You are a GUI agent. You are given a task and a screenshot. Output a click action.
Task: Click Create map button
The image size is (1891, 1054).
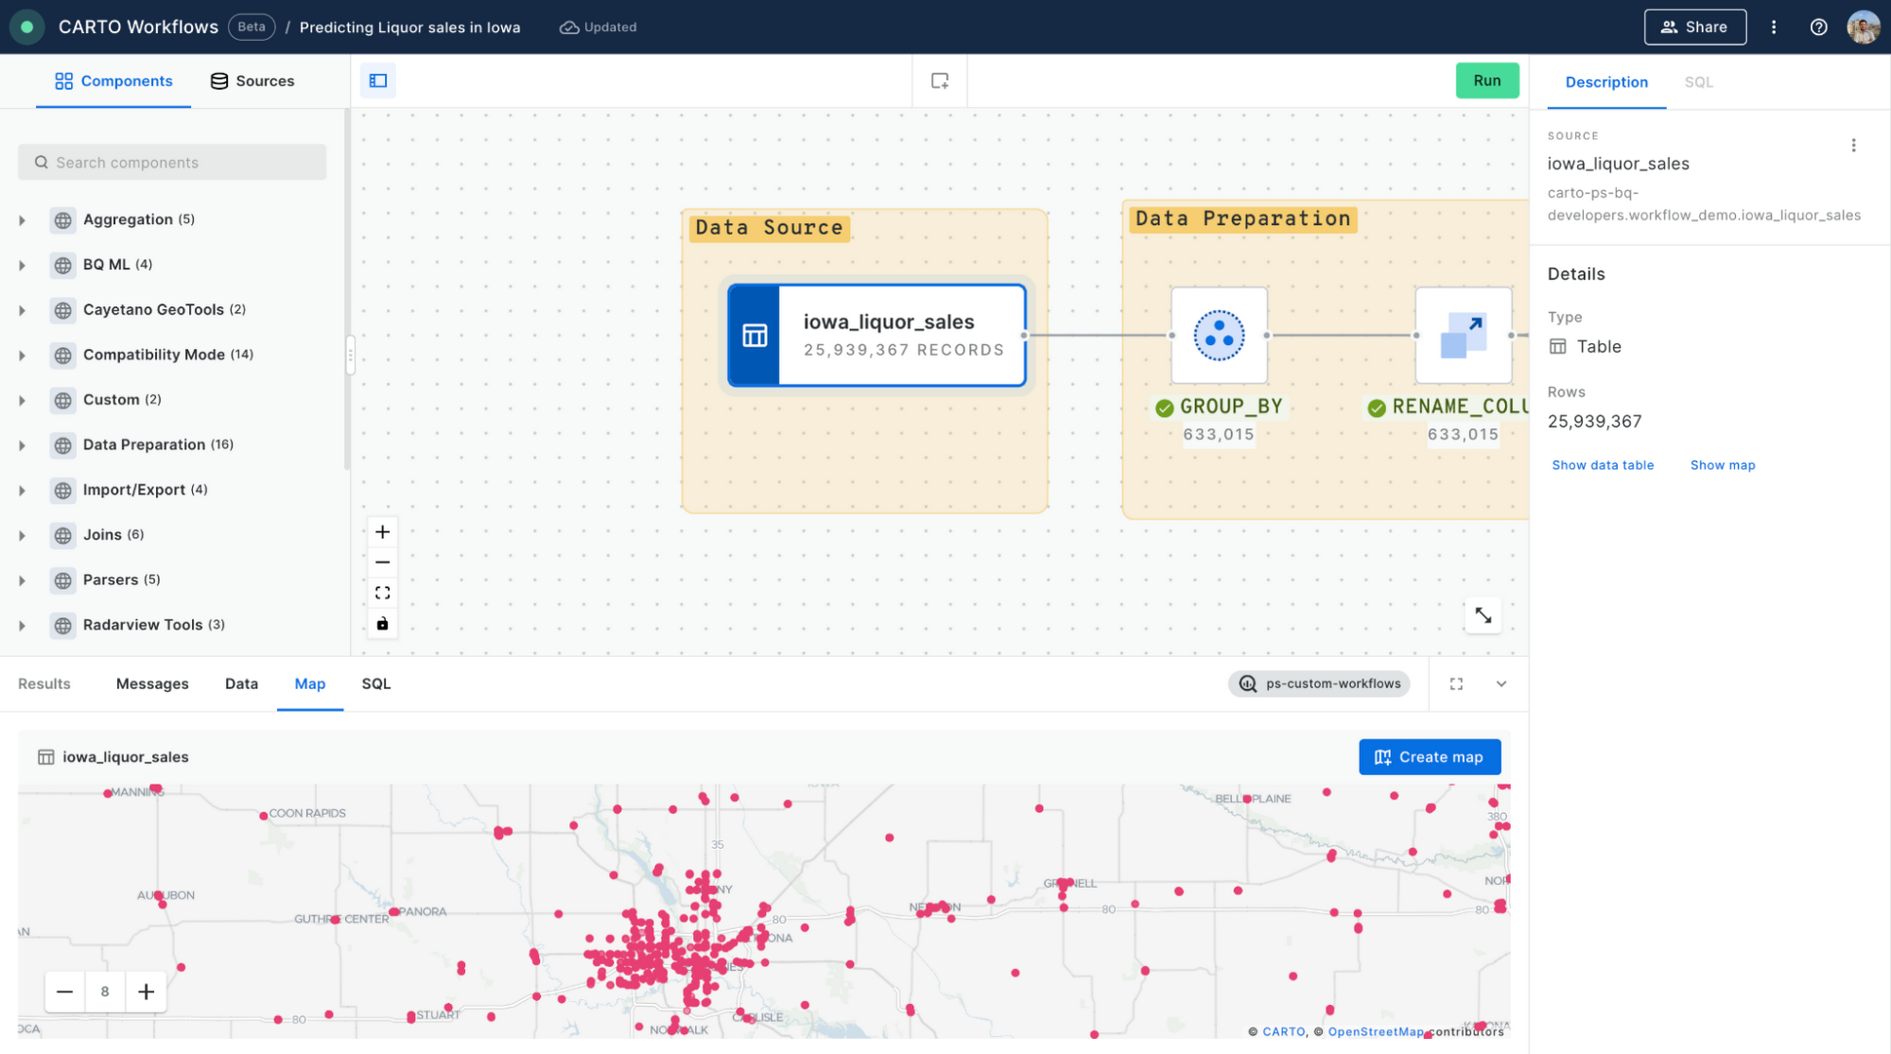[x=1429, y=755]
